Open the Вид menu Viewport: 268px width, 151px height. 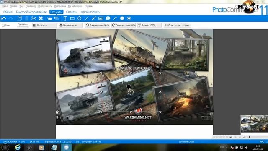(21, 6)
